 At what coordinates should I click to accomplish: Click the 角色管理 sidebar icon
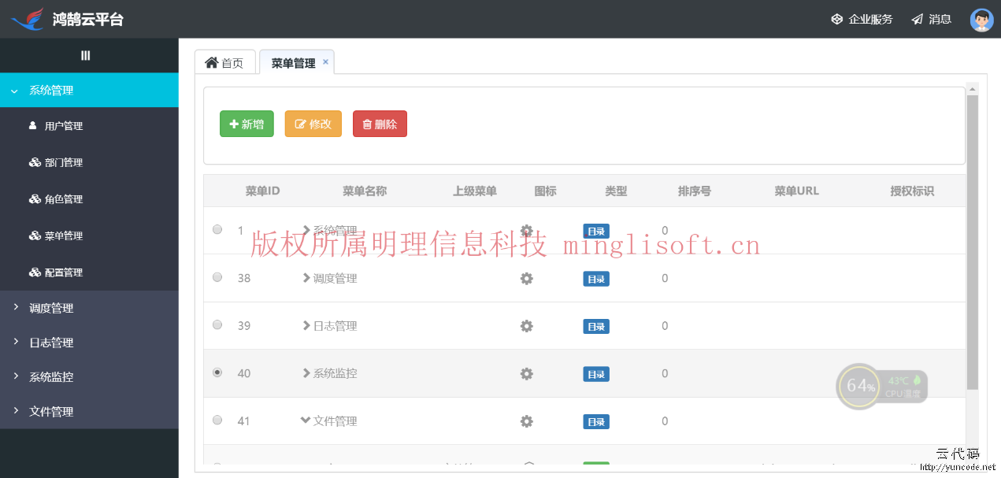click(x=35, y=199)
